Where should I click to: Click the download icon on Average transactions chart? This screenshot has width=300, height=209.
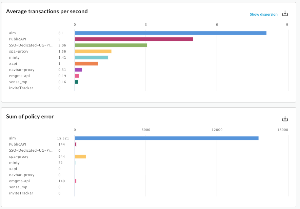[x=285, y=13]
